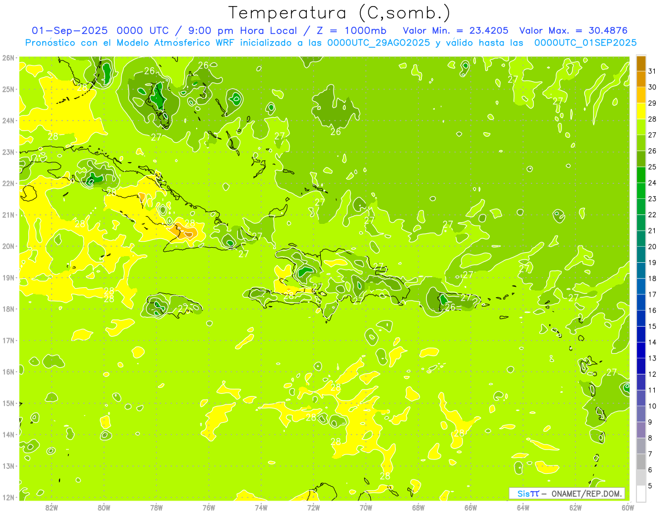Image resolution: width=667 pixels, height=515 pixels.
Task: Click the '23N' latitude axis label
Action: [x=8, y=152]
